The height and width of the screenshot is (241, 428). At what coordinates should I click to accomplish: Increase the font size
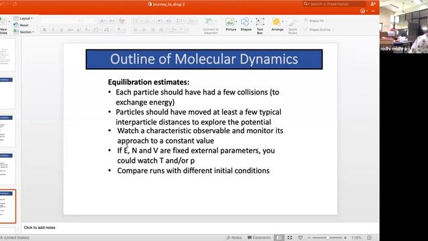[103, 21]
